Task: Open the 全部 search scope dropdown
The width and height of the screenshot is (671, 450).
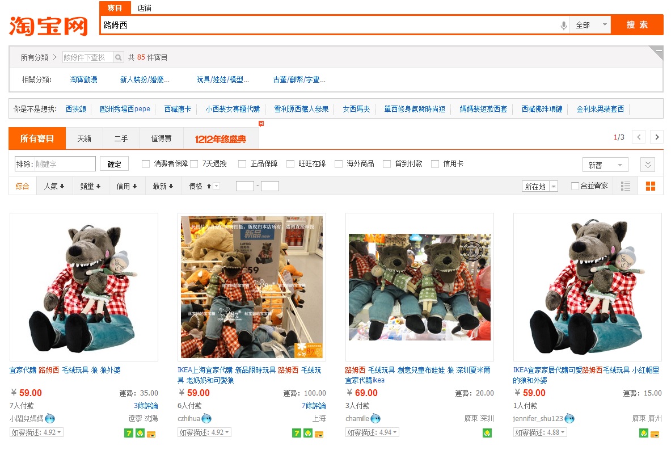Action: click(590, 25)
